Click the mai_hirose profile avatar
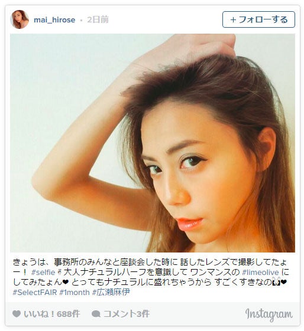The height and width of the screenshot is (331, 304). point(20,19)
